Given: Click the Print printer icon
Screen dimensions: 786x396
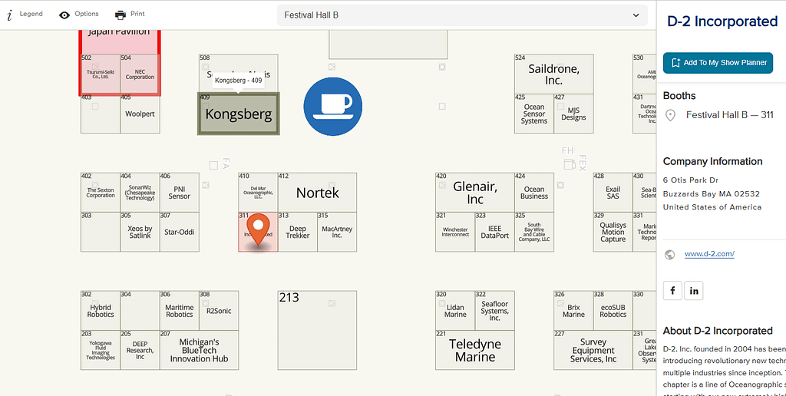Looking at the screenshot, I should coord(121,15).
